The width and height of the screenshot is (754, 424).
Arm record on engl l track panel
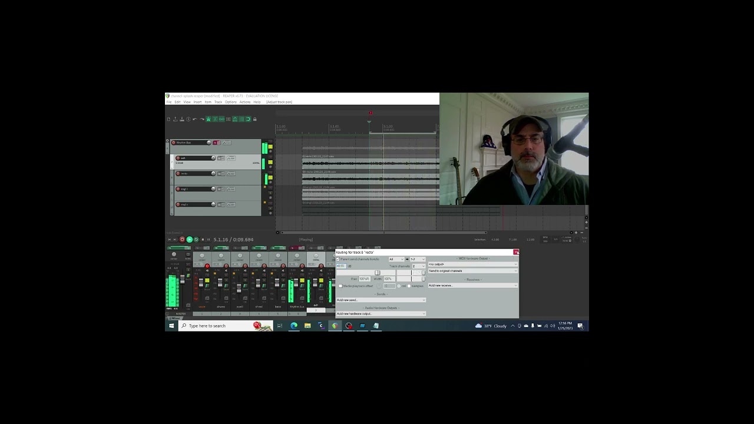click(x=178, y=189)
